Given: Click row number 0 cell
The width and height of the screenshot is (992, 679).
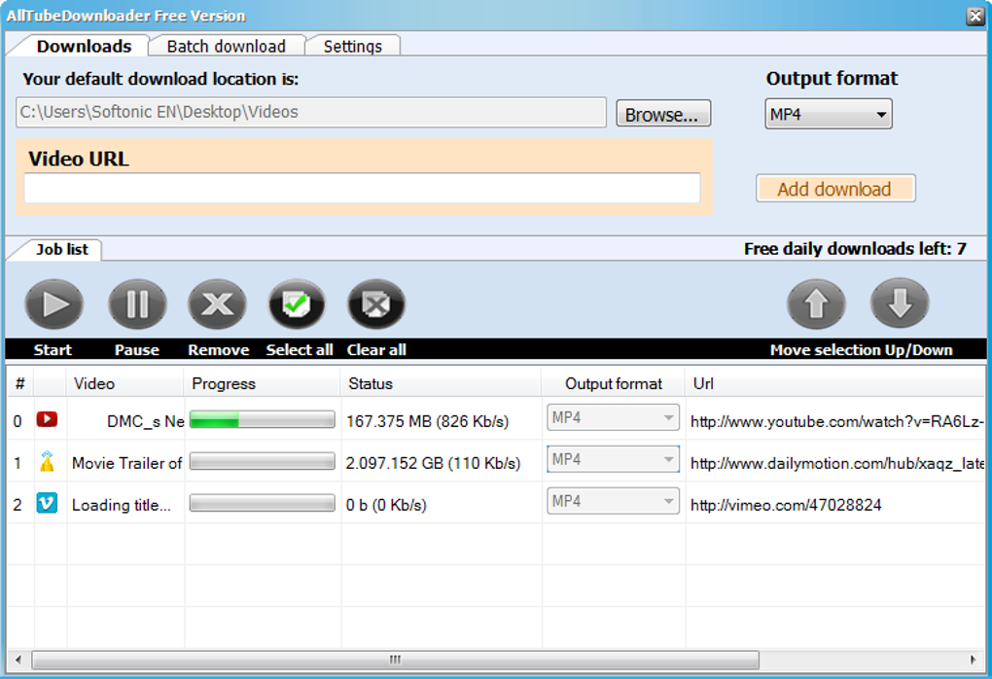Looking at the screenshot, I should (18, 421).
